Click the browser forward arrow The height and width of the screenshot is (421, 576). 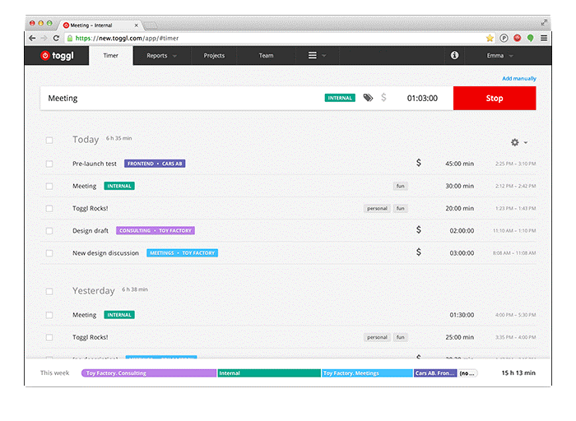click(44, 38)
